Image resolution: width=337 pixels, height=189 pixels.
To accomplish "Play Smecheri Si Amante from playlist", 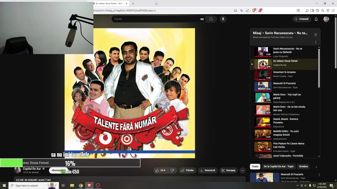I will 284,75.
